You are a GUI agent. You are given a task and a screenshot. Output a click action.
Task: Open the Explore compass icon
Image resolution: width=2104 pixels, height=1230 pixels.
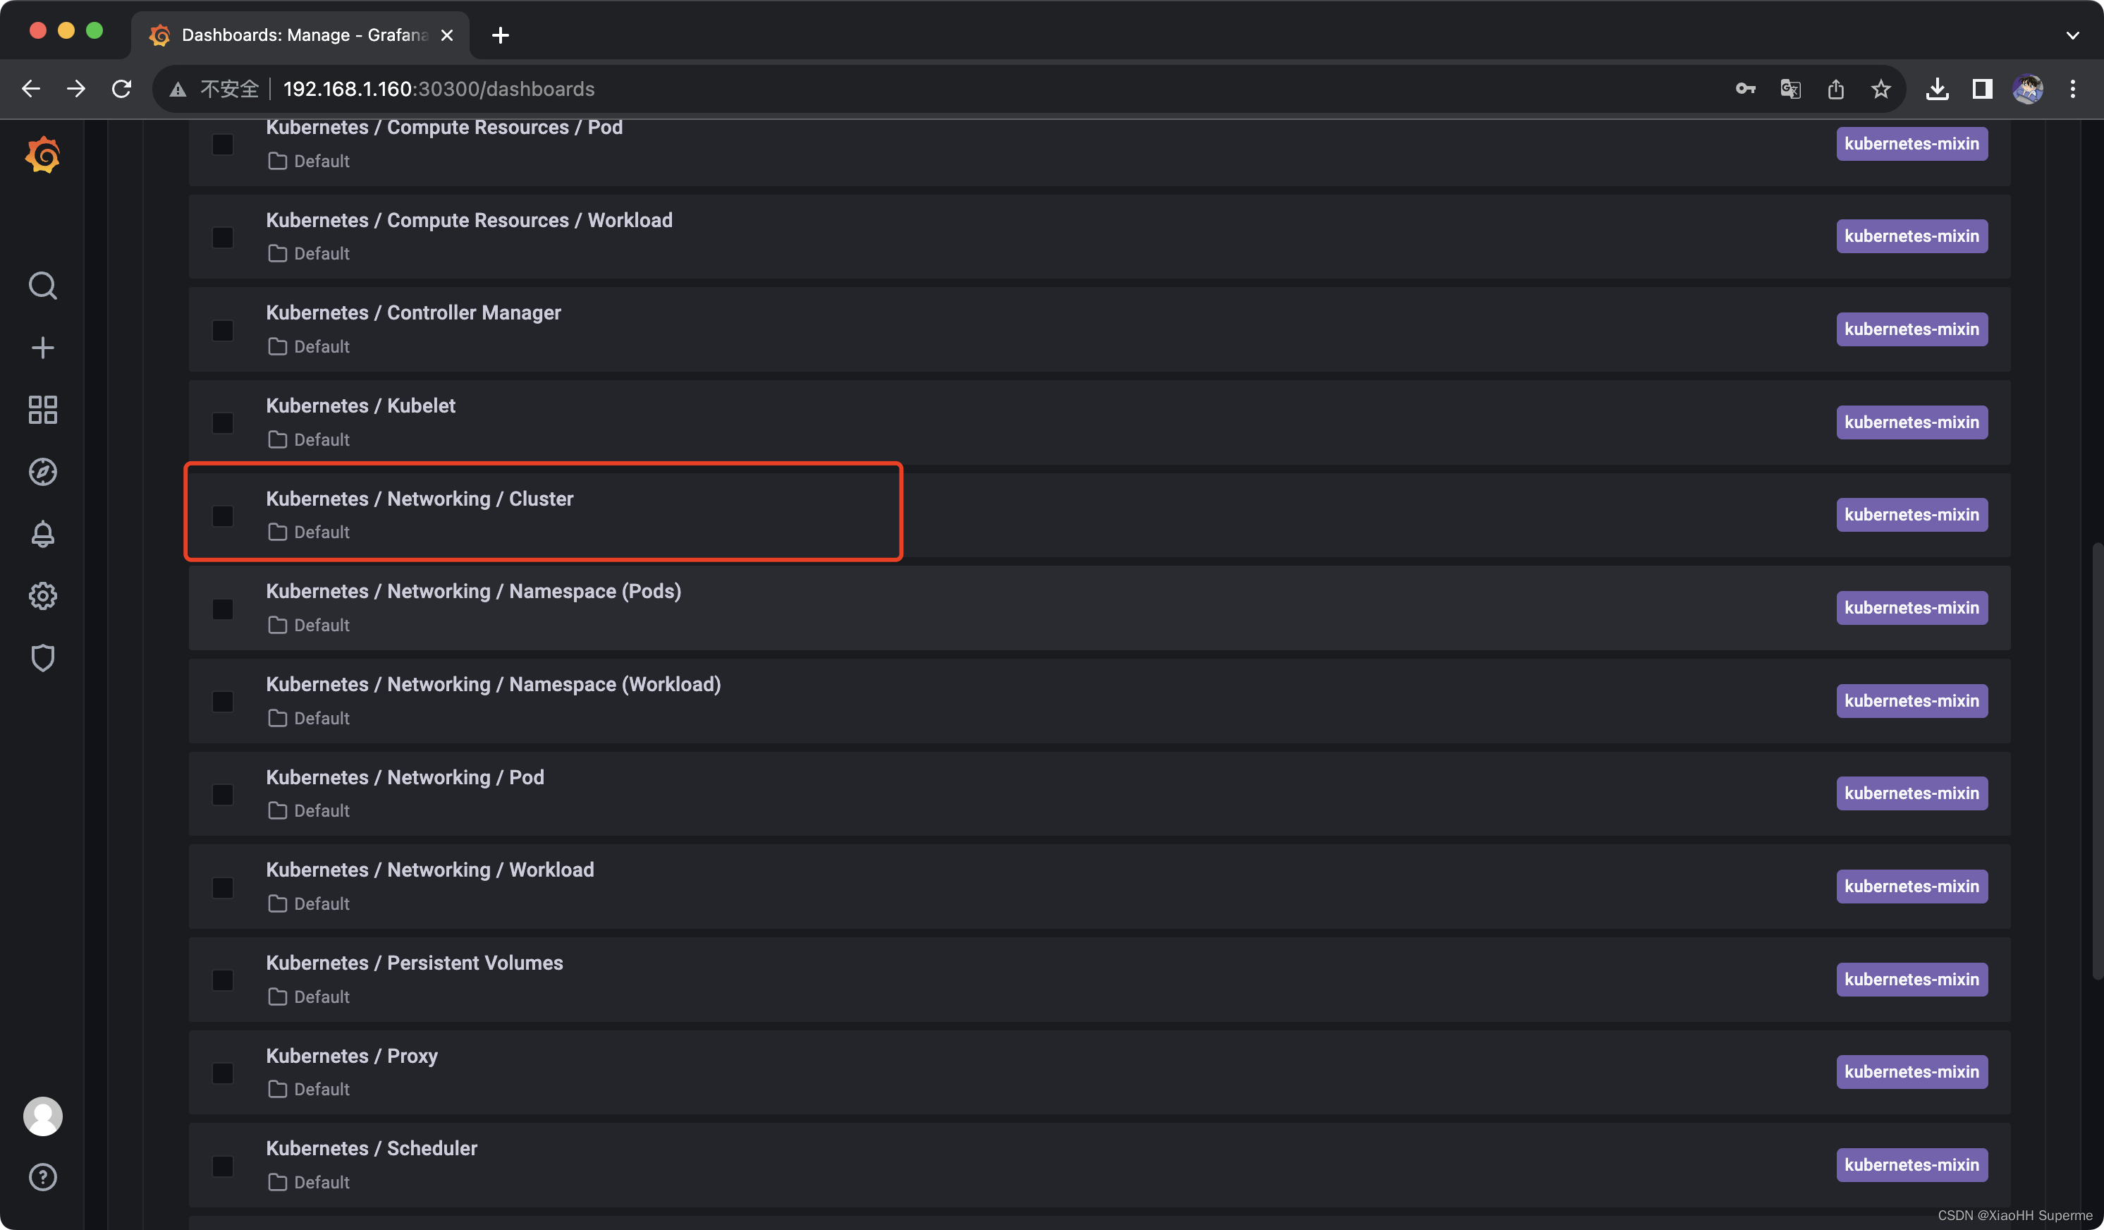coord(42,472)
